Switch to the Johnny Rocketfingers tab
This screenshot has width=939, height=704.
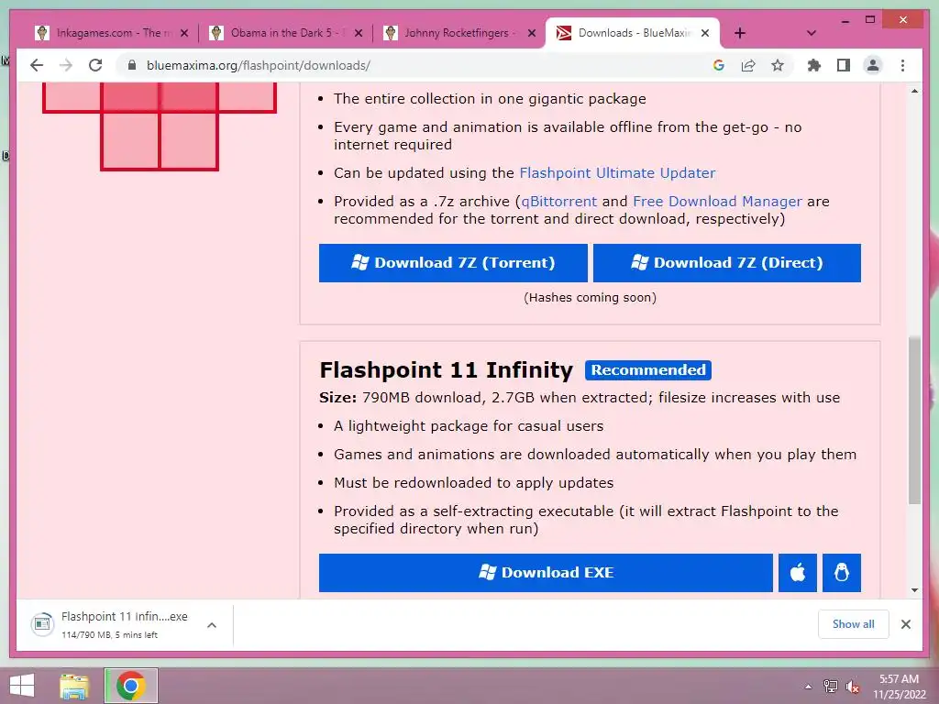(x=459, y=33)
